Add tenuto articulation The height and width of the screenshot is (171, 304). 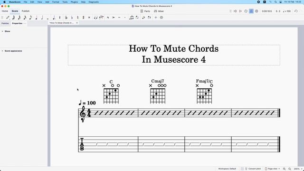[119, 18]
